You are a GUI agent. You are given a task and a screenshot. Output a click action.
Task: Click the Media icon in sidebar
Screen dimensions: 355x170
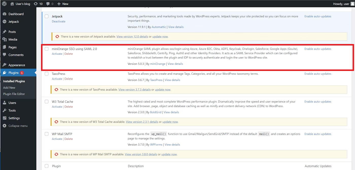tap(4, 39)
